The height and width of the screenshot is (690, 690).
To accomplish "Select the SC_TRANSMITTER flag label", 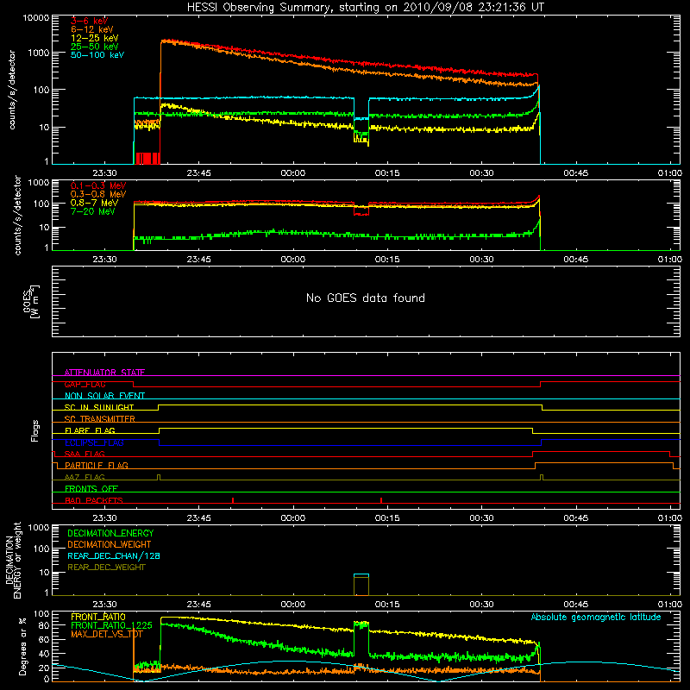I will coord(100,419).
